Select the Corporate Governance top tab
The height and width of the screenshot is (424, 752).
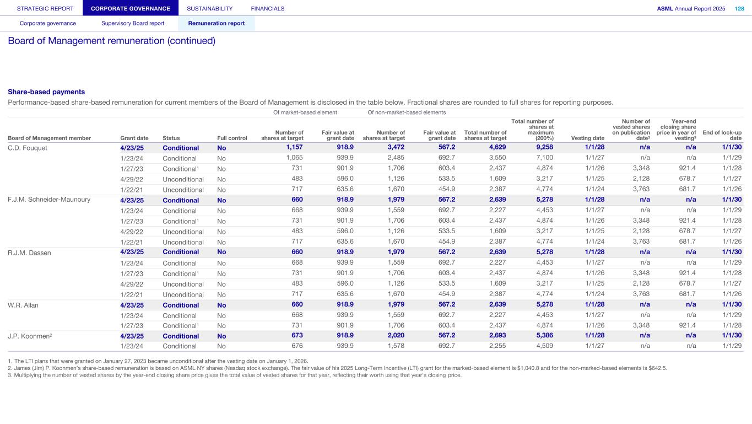(x=131, y=8)
